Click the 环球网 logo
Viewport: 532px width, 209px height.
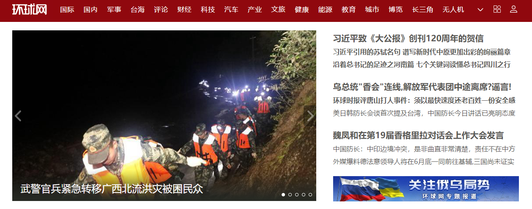[30, 9]
